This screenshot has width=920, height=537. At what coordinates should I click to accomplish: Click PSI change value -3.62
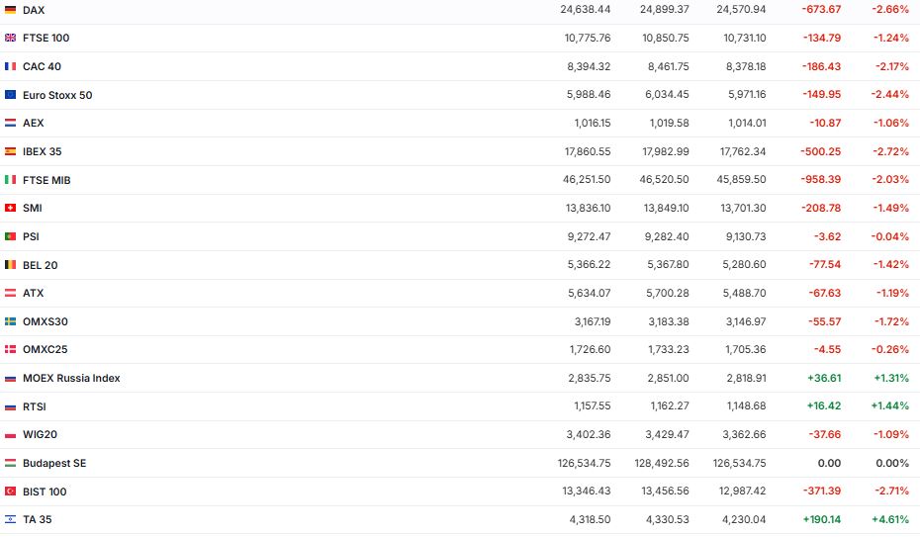826,236
